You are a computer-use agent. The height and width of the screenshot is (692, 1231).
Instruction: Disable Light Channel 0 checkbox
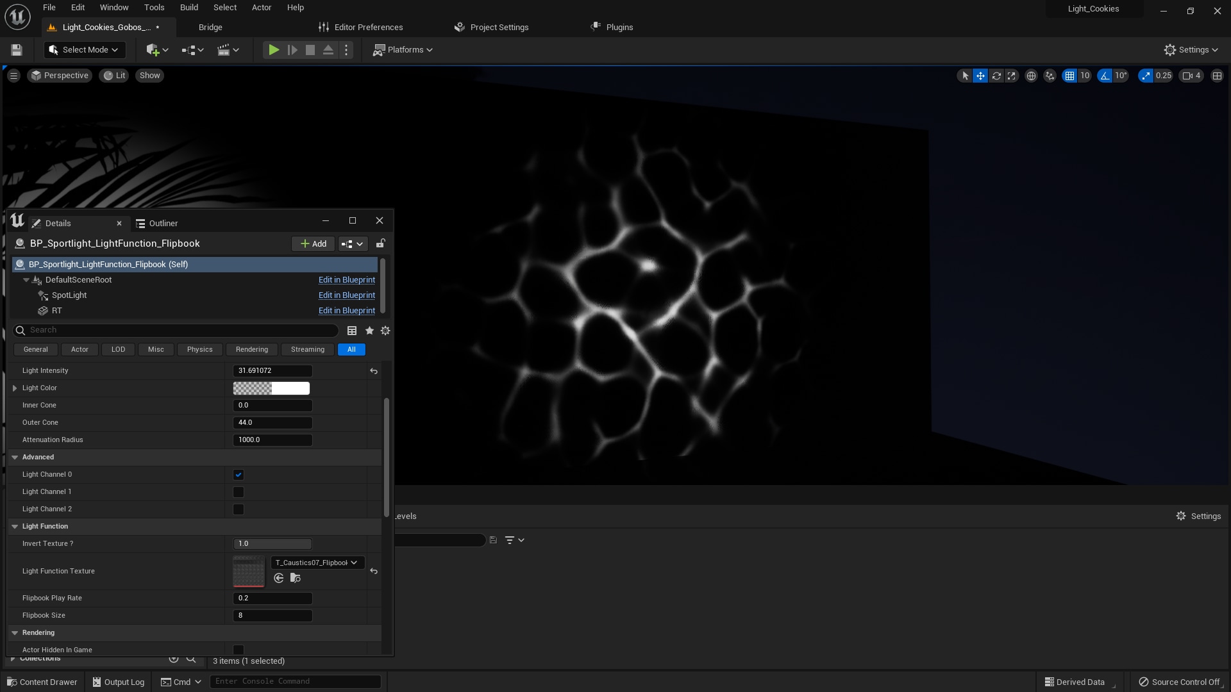pyautogui.click(x=238, y=474)
